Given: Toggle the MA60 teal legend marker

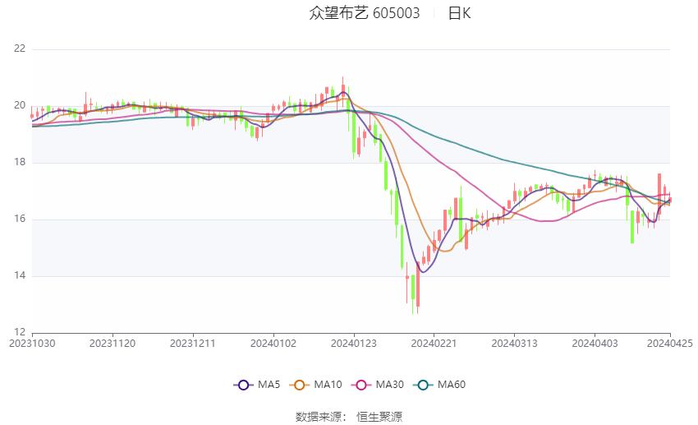Looking at the screenshot, I should [x=423, y=385].
